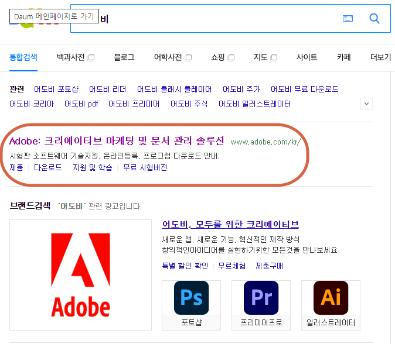Screen dimensions: 395x344
Task: Open the Photoshop Ps product icon
Action: point(191,298)
